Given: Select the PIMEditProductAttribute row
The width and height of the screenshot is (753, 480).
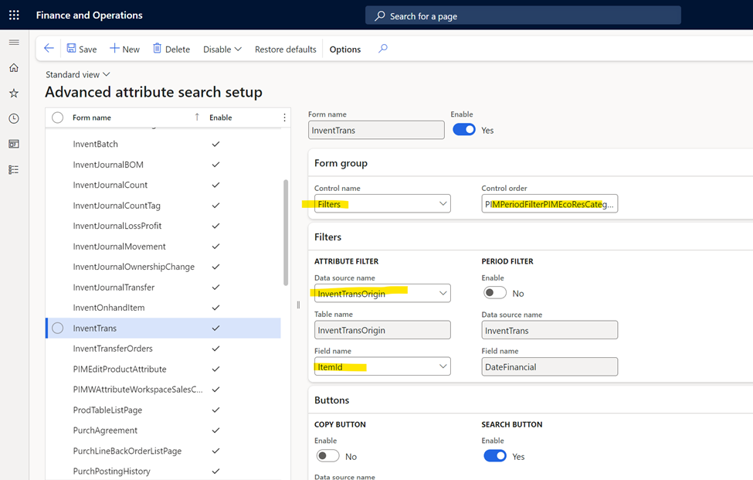Looking at the screenshot, I should 163,369.
